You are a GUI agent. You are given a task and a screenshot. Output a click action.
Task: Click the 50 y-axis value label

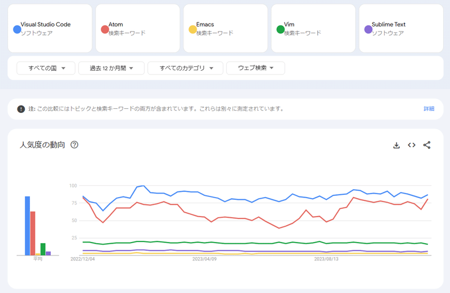pos(74,221)
